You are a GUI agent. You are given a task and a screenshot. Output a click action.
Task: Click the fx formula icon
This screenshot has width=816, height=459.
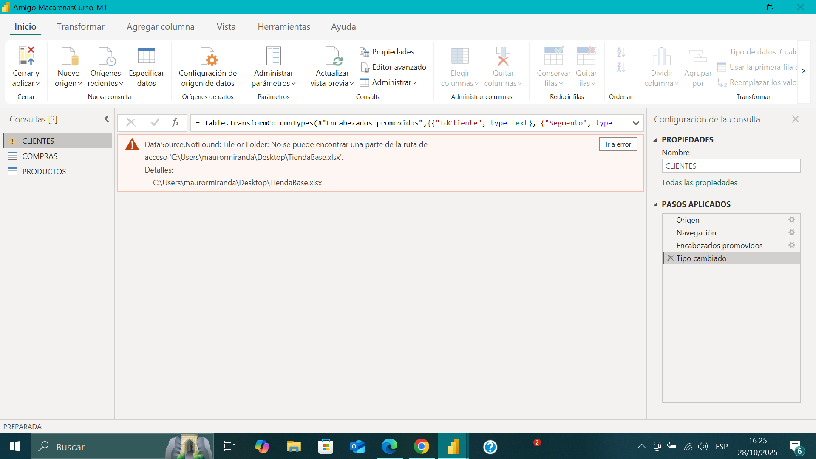(x=176, y=123)
